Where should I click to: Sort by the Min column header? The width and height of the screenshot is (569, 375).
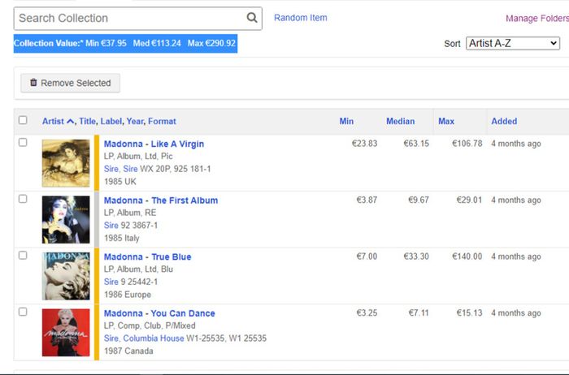click(346, 122)
